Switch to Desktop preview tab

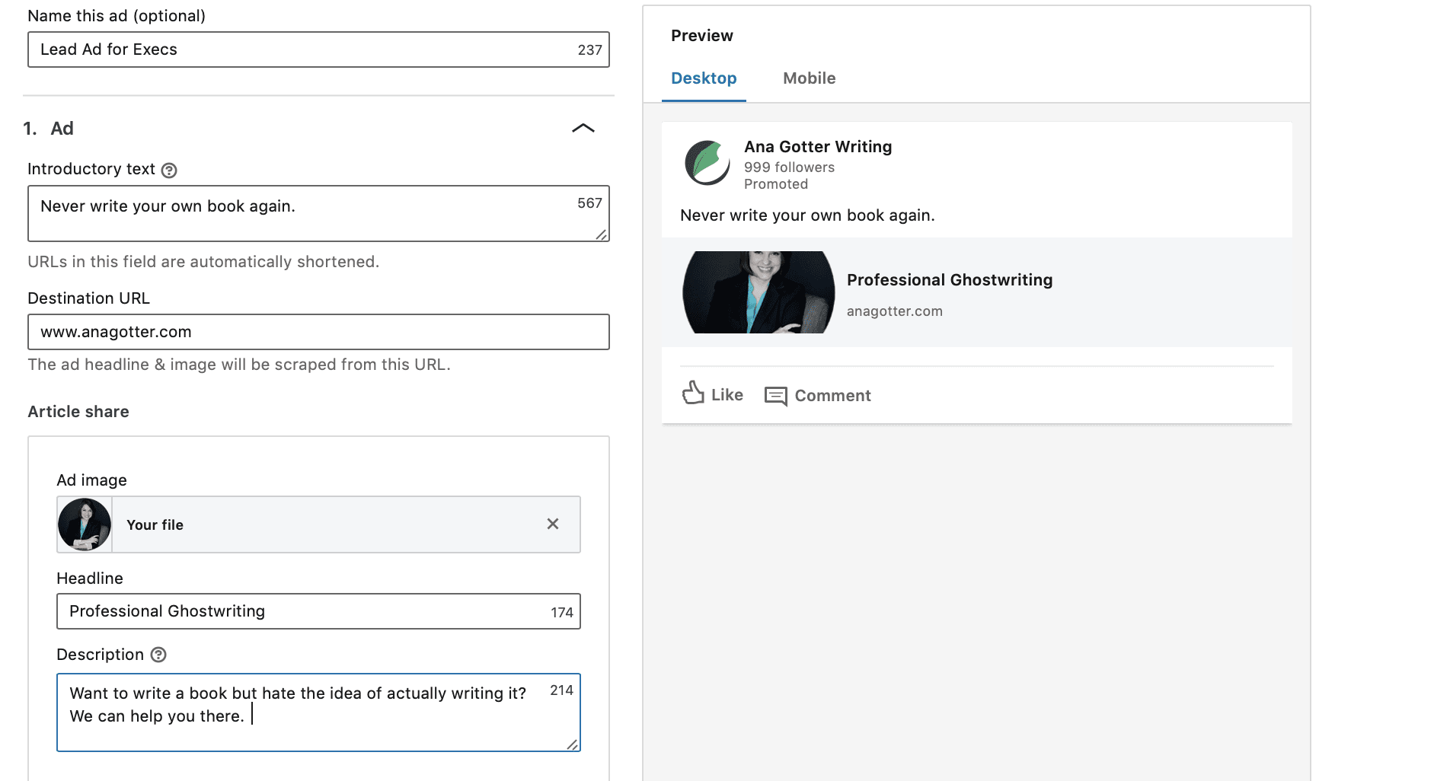click(704, 78)
